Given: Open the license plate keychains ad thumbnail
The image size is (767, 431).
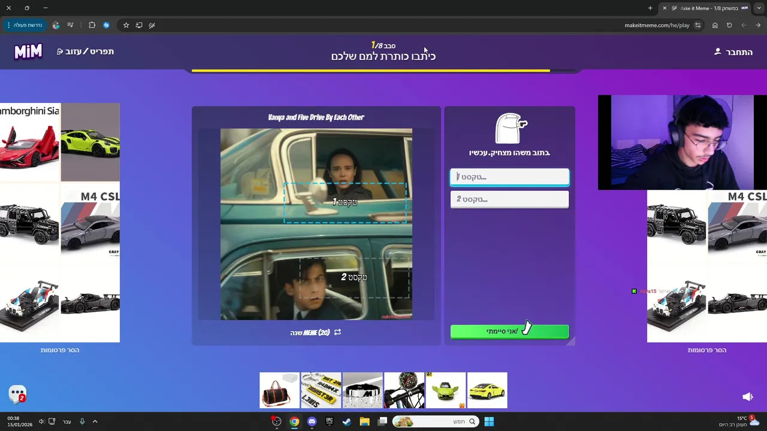Looking at the screenshot, I should point(321,390).
